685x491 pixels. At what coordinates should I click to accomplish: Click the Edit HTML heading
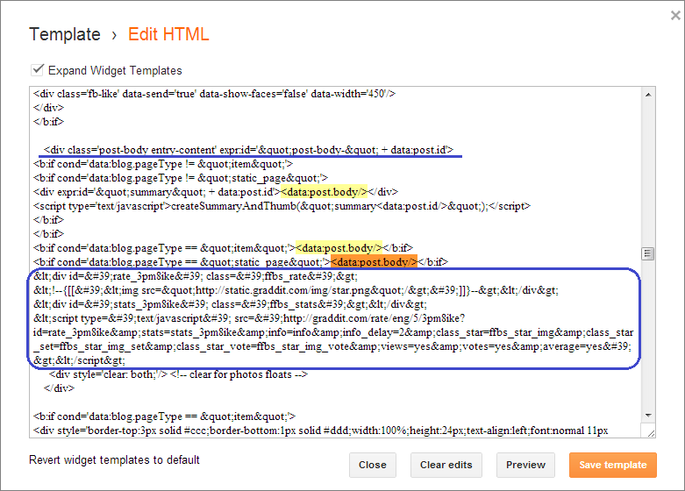coord(168,34)
